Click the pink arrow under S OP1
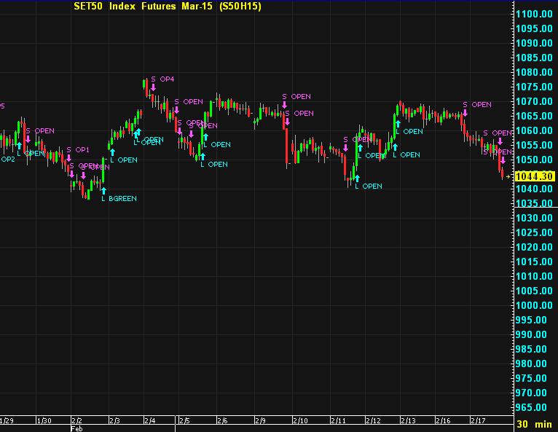 (69, 158)
